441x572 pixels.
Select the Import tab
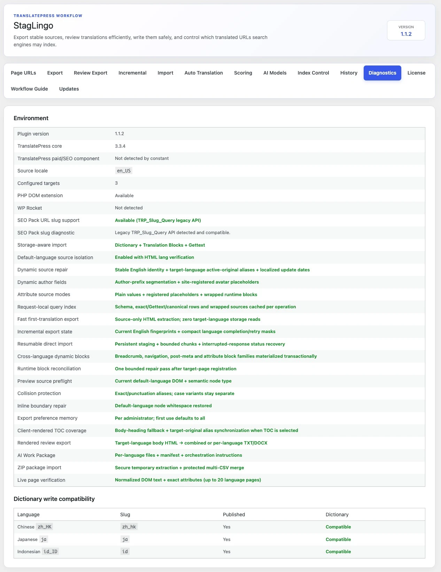point(165,73)
